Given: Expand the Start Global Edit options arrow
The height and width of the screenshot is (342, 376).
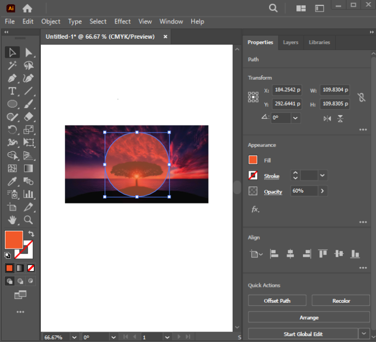Looking at the screenshot, I should coord(364,334).
